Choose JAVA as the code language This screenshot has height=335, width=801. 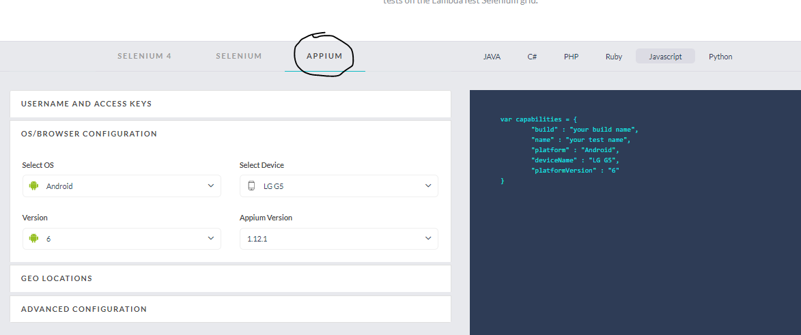coord(492,57)
